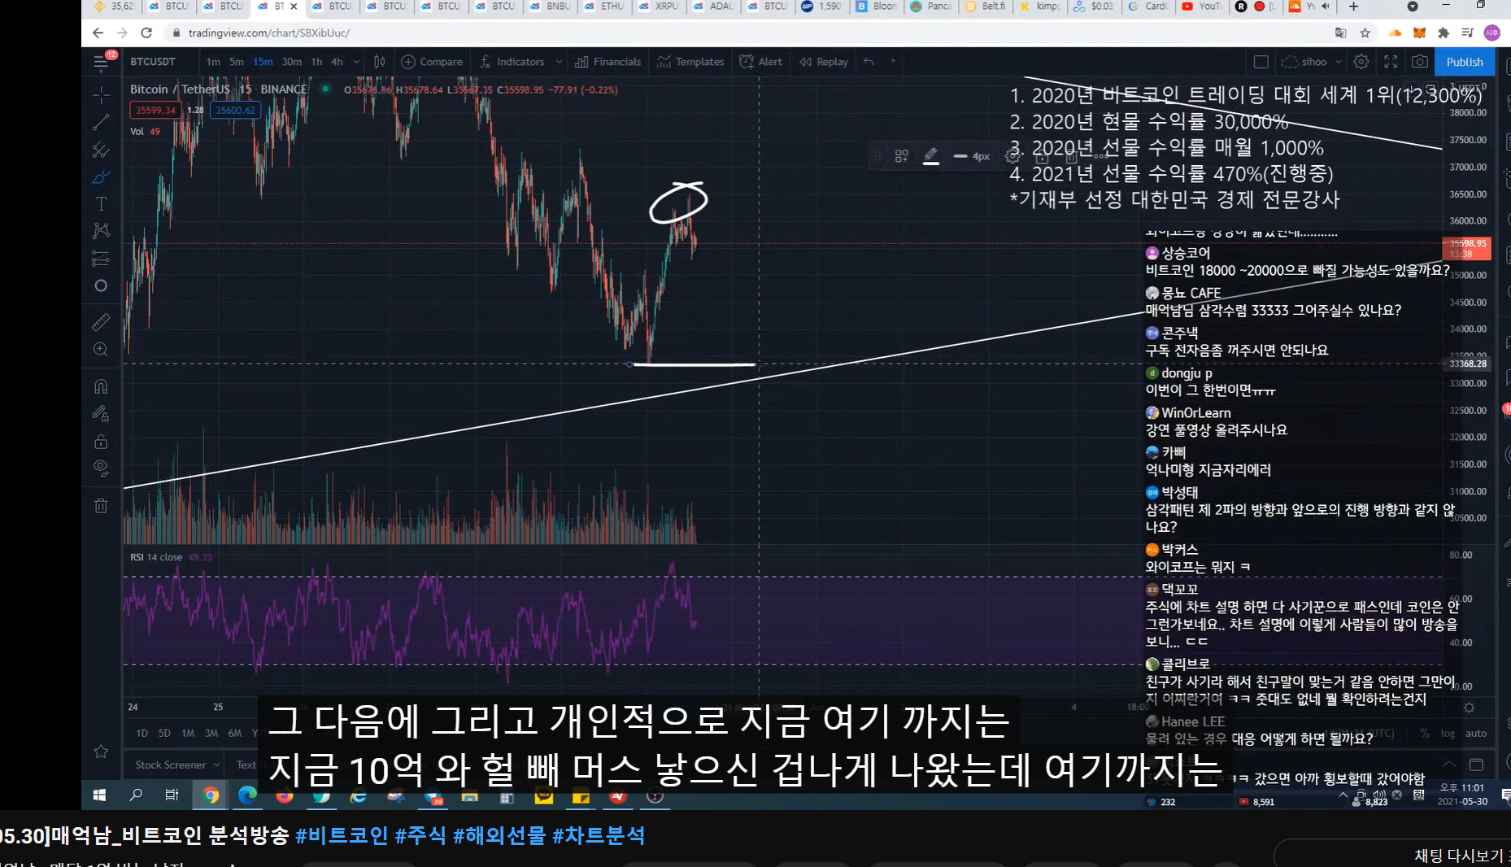
Task: Open the sihoo saved layout dropdown
Action: pos(1312,62)
